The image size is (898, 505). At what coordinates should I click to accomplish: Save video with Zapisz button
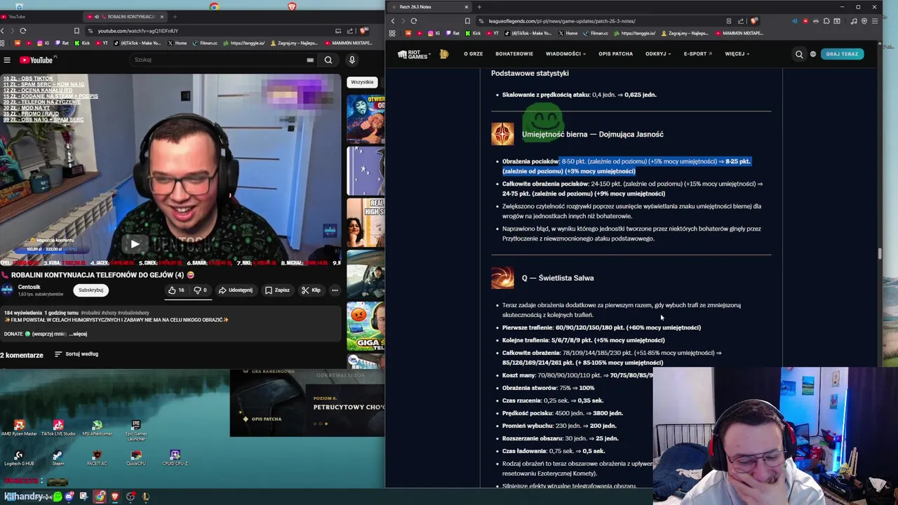point(278,290)
